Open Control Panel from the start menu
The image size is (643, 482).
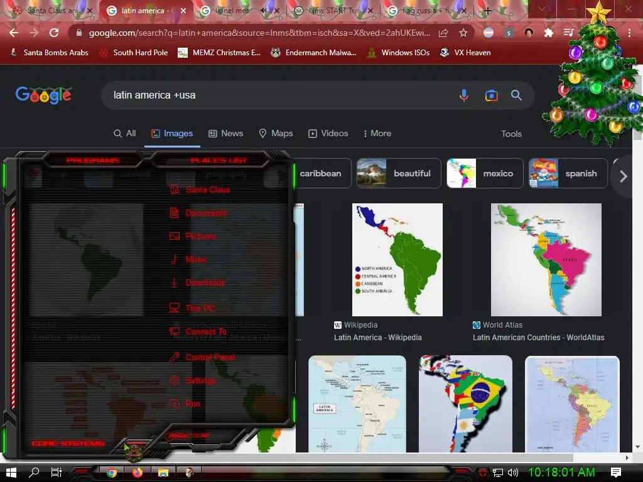pyautogui.click(x=203, y=357)
